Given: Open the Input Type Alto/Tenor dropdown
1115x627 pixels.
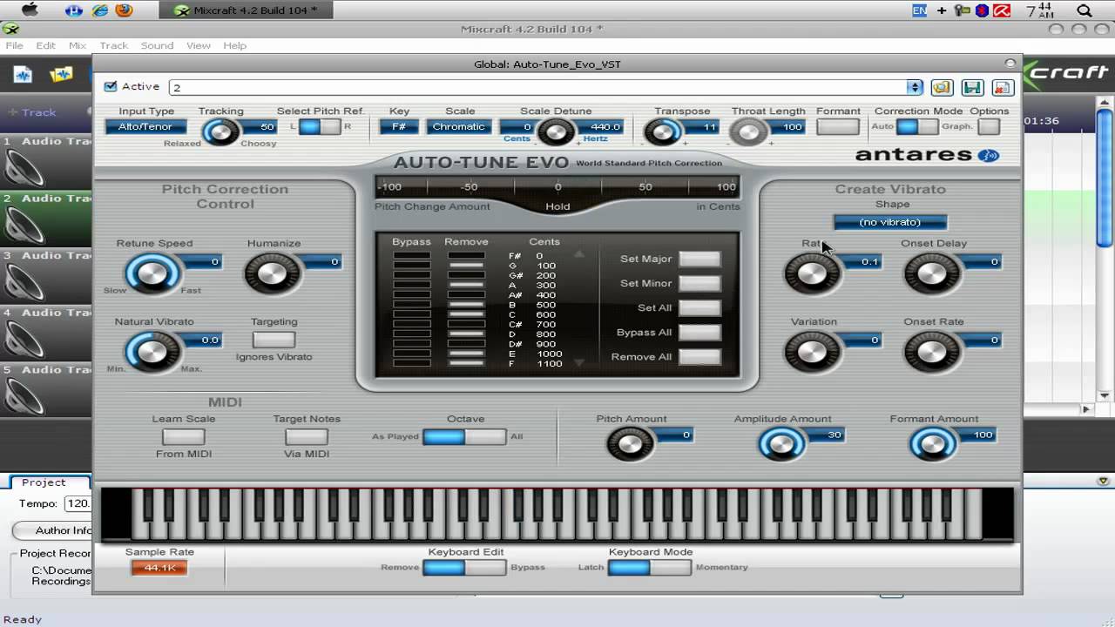Looking at the screenshot, I should tap(145, 127).
